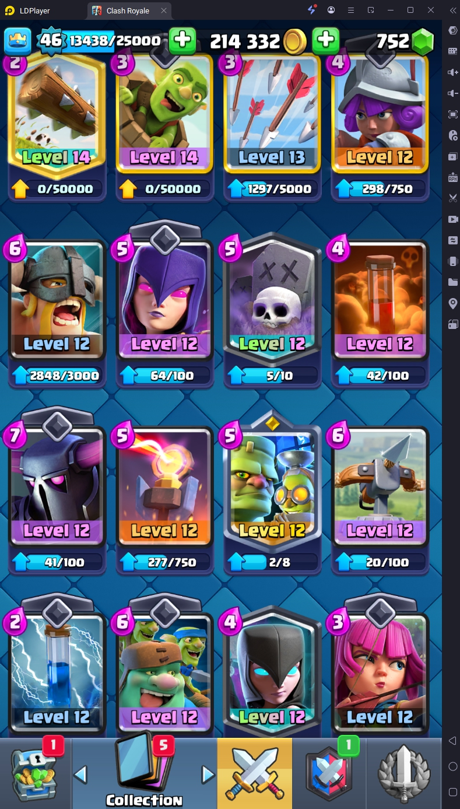Click the Clash Royale window tab
The image size is (460, 809).
(128, 10)
